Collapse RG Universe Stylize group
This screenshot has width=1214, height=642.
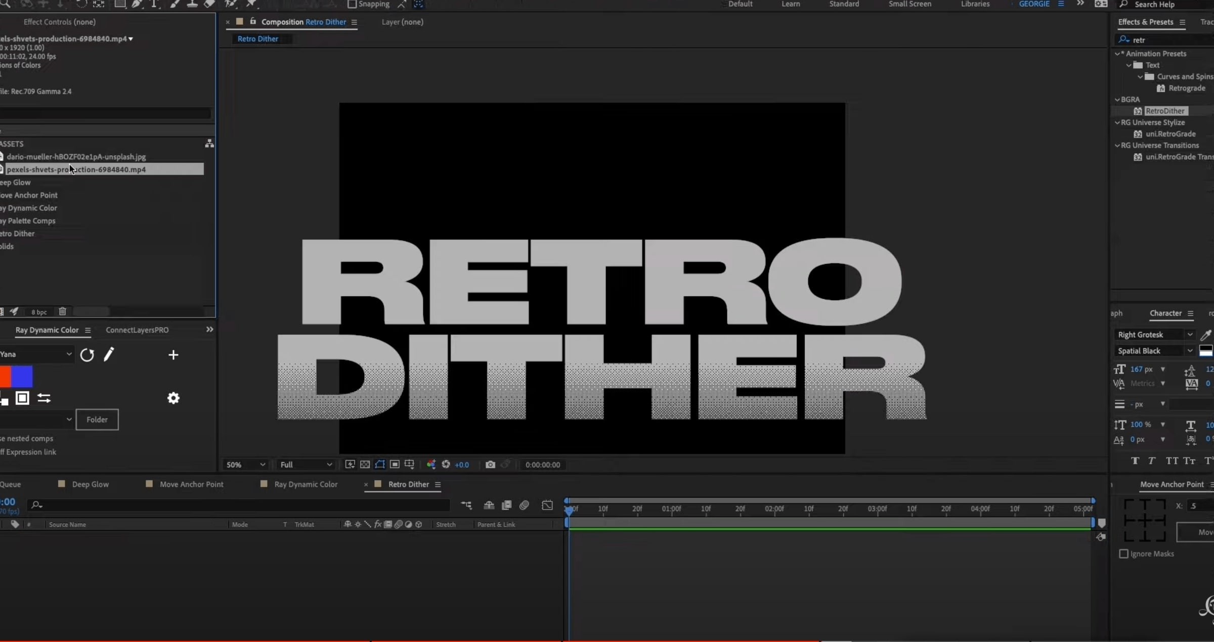click(x=1117, y=122)
